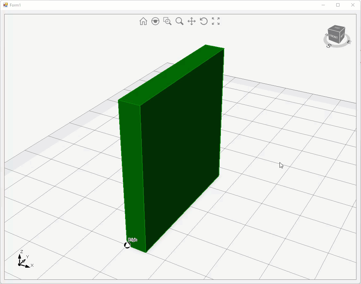Screen dimensions: 361x284
Task: Choose the Rotate view tool
Action: (x=204, y=21)
